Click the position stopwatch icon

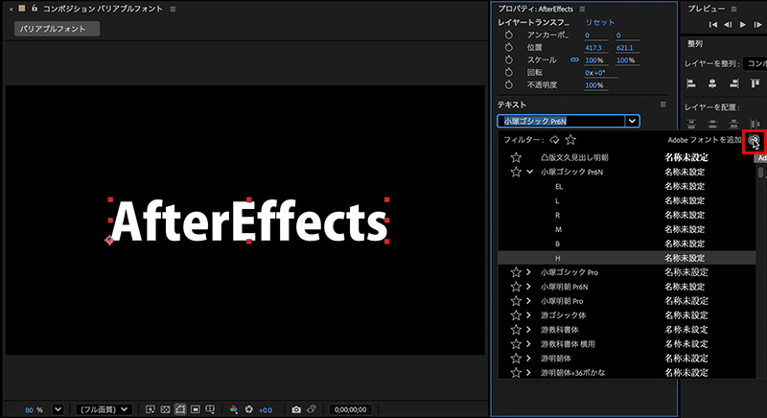click(x=509, y=47)
